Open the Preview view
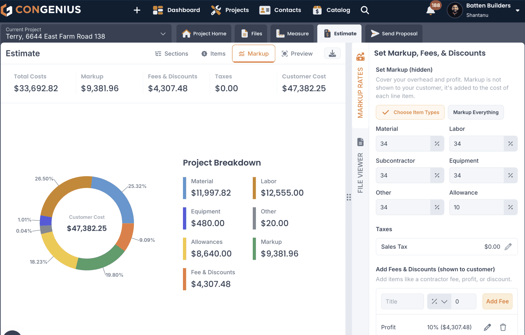Screen dimensions: 525x335 297,54
